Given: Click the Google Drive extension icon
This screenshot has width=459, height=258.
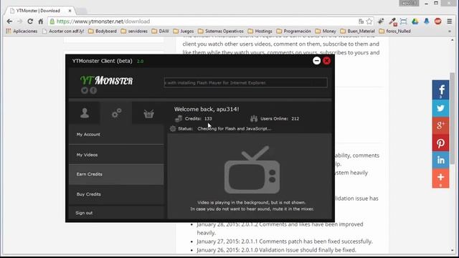Looking at the screenshot, I should pos(415,21).
